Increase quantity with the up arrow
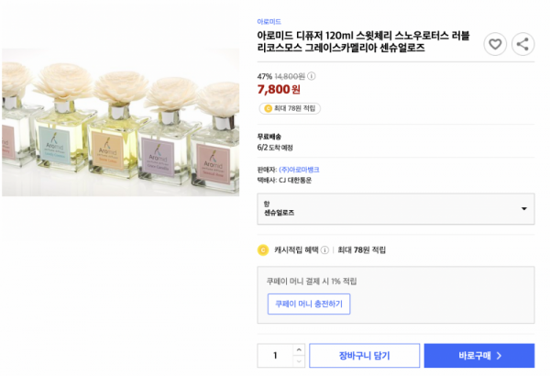Screen dimensions: 550x376 coord(299,349)
